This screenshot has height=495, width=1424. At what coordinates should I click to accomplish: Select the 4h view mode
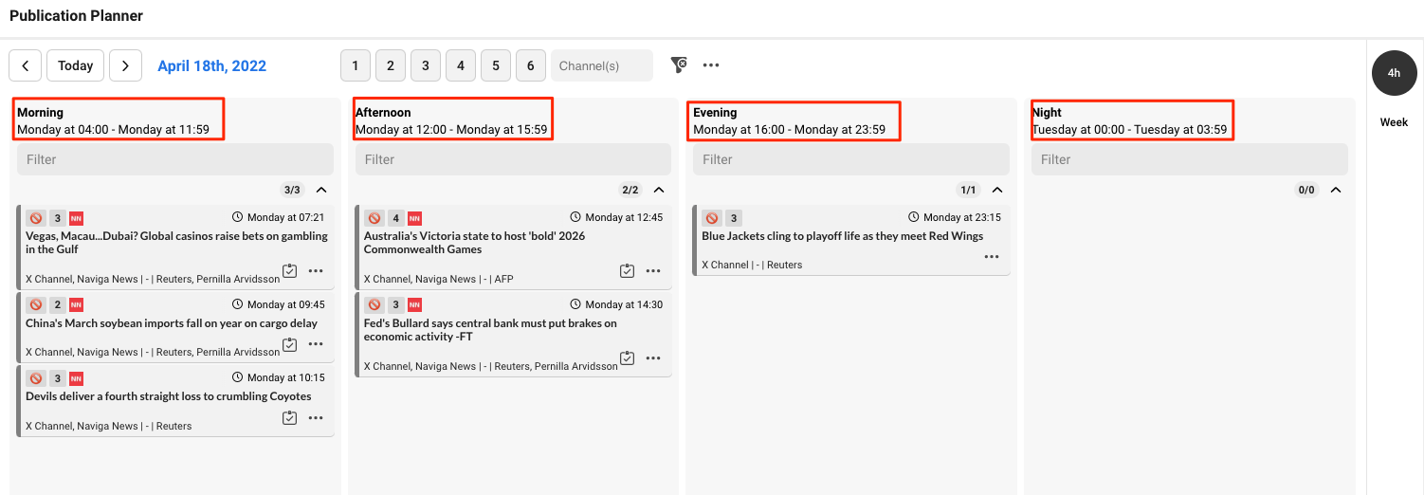1394,73
